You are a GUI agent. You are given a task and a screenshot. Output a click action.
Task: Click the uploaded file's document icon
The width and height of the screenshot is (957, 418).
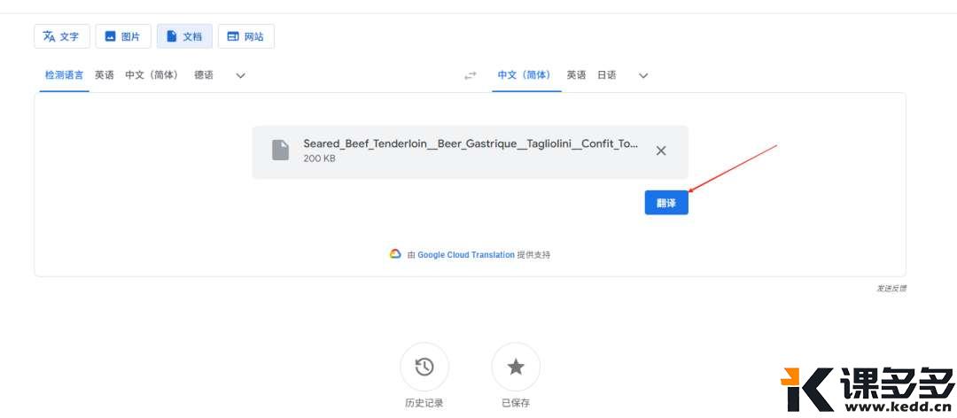coord(280,151)
